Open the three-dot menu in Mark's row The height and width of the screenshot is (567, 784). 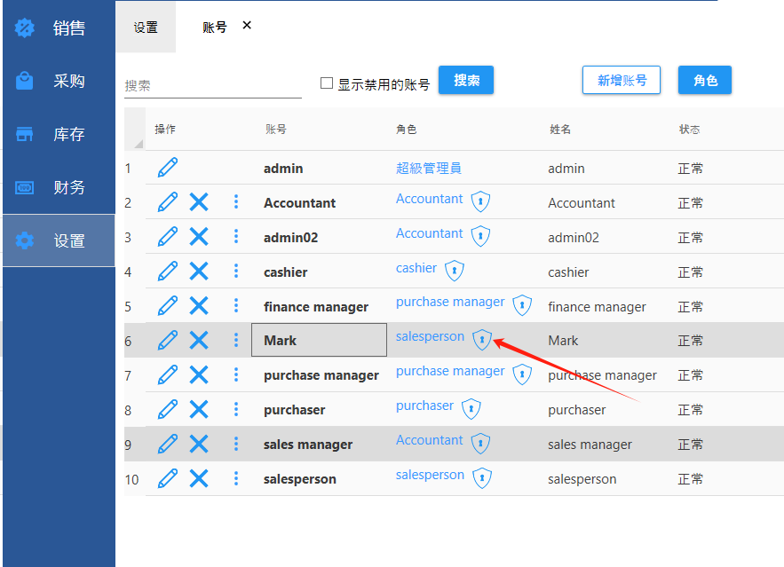236,340
